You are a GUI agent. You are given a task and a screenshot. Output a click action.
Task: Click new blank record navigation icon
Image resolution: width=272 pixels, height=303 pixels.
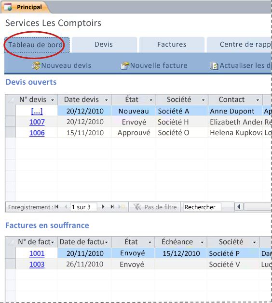coord(122,207)
